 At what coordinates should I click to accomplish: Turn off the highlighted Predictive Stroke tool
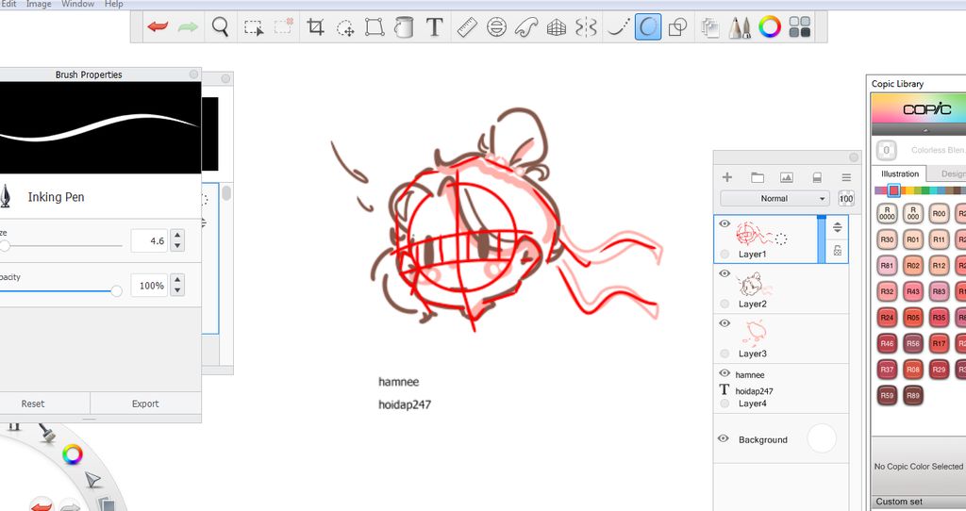click(x=648, y=27)
